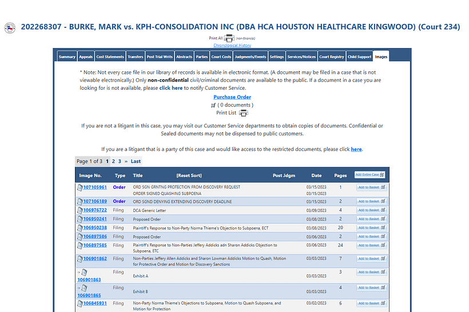Click the Print All printer icon
This screenshot has height=312, width=469.
coord(229,38)
